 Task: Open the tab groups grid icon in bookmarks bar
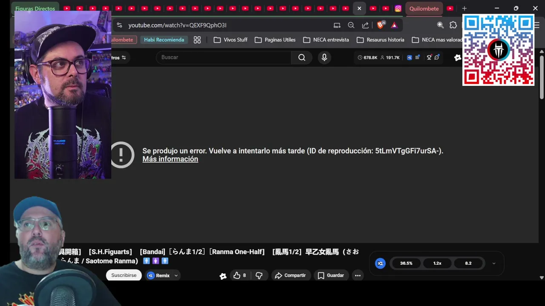197,40
